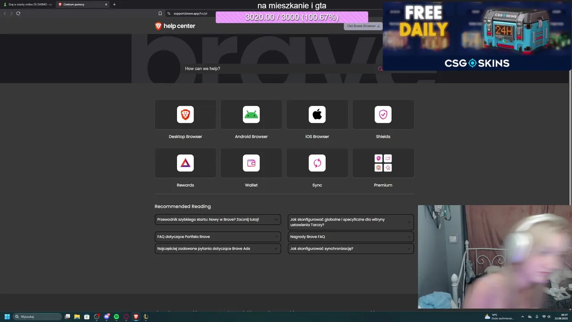Image resolution: width=572 pixels, height=322 pixels.
Task: Open the Windows Start menu
Action: click(x=7, y=317)
